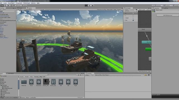Screen dimensions: 179x100
Task: Select the Rotate transform tool
Action: pos(5,6)
